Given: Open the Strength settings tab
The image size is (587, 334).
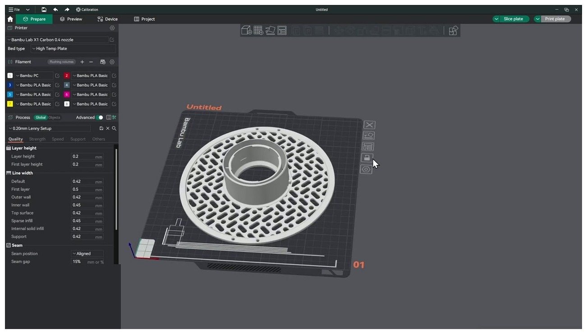Looking at the screenshot, I should [x=37, y=139].
